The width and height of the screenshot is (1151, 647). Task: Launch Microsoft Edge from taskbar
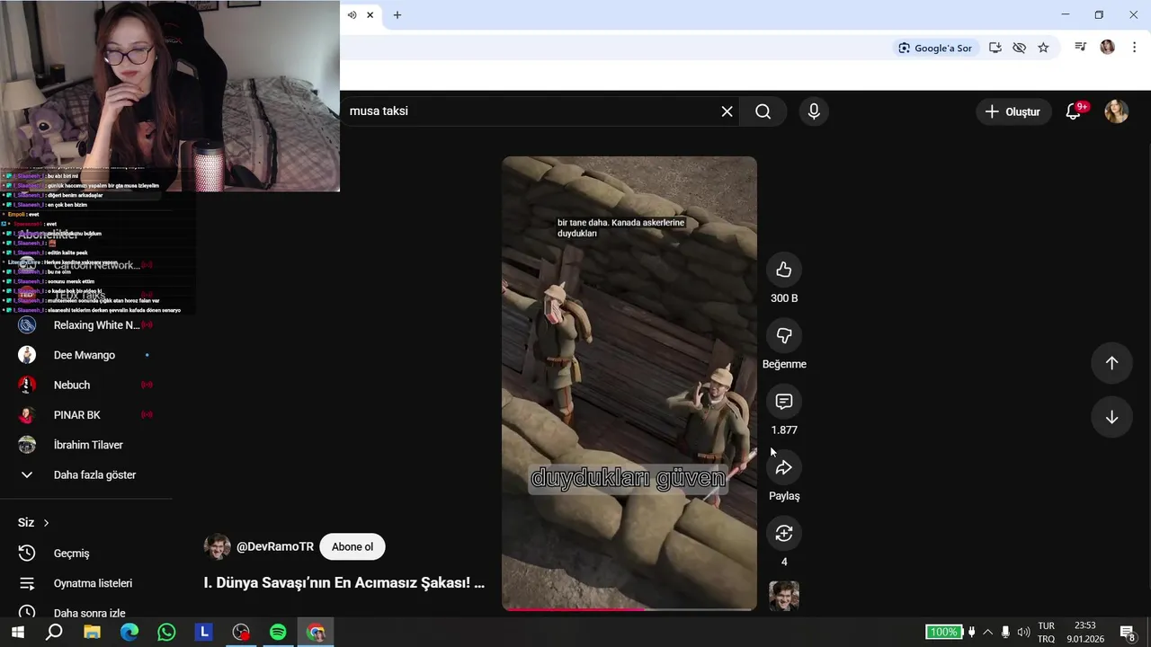click(x=129, y=632)
